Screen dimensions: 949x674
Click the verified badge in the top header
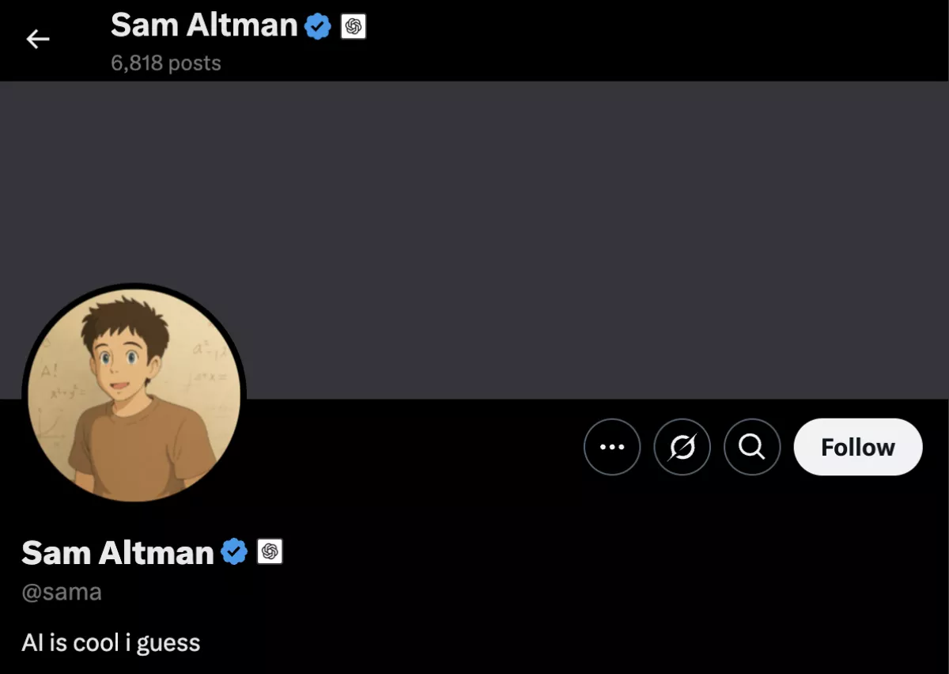tap(316, 25)
